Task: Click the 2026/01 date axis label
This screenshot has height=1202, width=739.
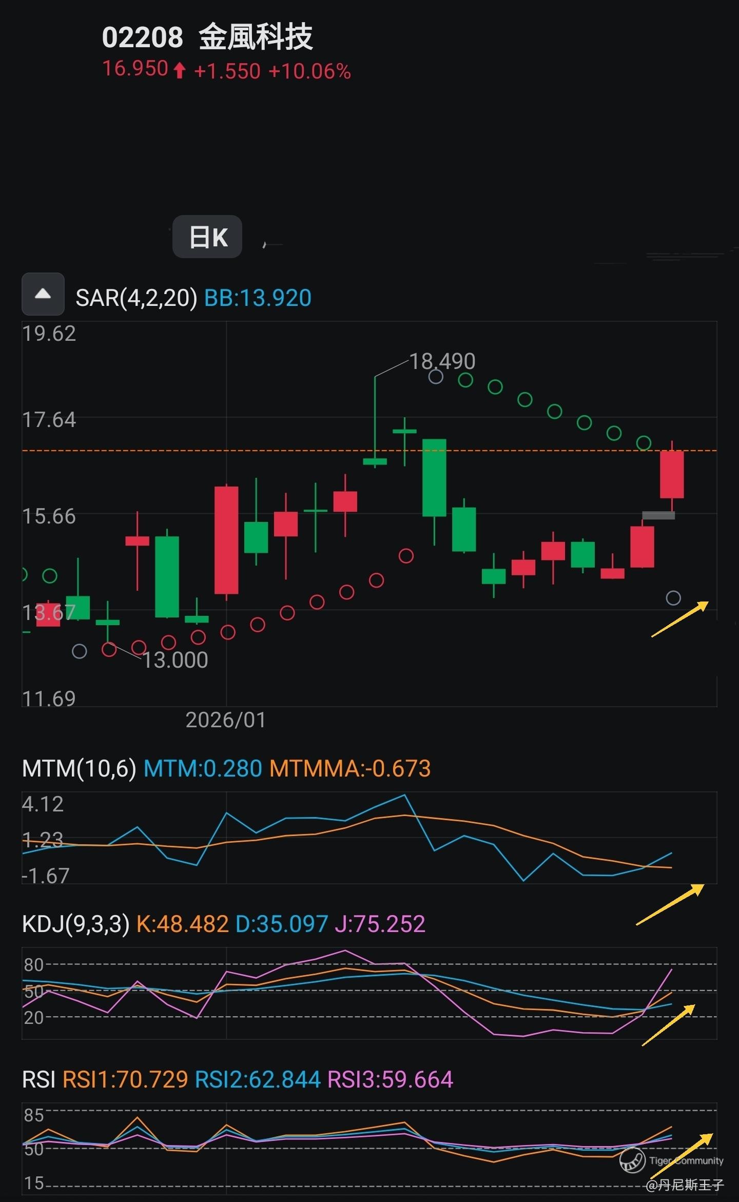Action: (x=226, y=720)
